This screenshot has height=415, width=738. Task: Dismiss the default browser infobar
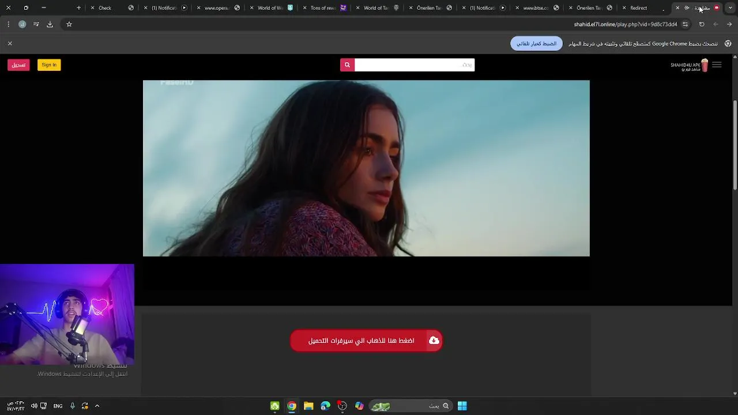[10, 43]
